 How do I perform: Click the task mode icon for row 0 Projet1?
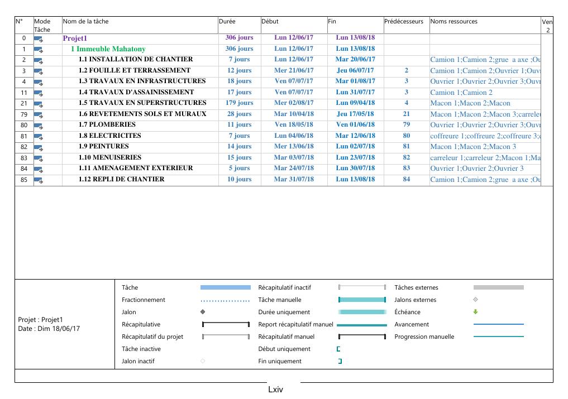39,39
